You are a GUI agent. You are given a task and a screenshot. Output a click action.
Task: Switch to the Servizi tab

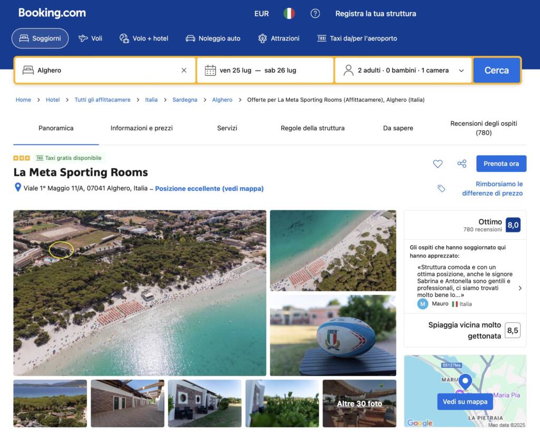click(227, 128)
